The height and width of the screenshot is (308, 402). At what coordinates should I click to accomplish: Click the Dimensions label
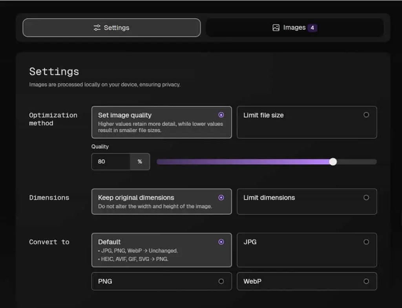49,197
